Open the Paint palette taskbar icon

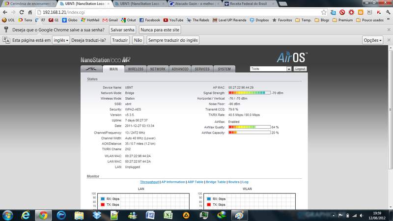[239, 215]
